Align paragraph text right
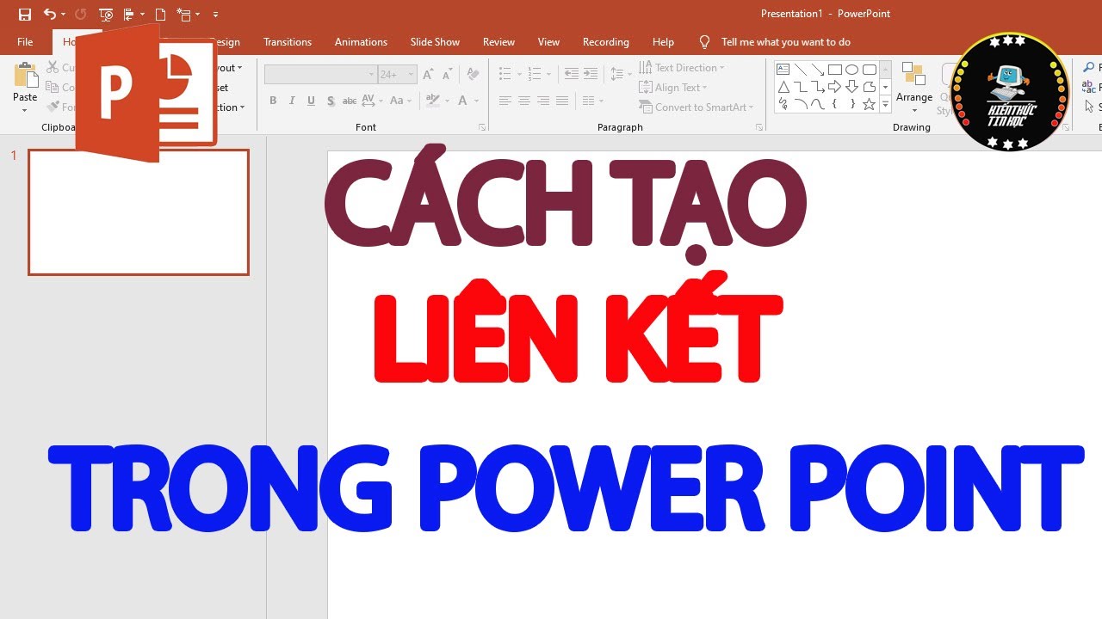The height and width of the screenshot is (619, 1102). pos(543,101)
